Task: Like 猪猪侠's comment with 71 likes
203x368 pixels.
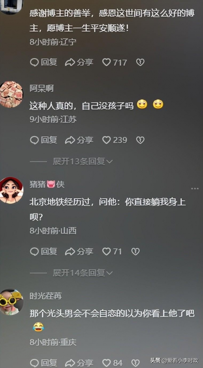Action: click(112, 252)
